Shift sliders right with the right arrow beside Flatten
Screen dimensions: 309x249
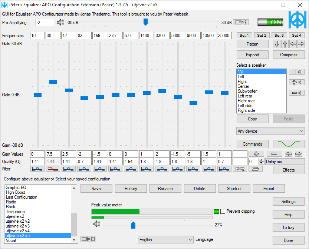(301, 44)
